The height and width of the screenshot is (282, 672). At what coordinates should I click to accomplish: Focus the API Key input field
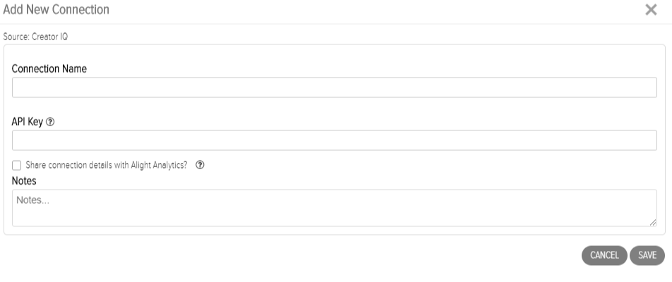335,140
